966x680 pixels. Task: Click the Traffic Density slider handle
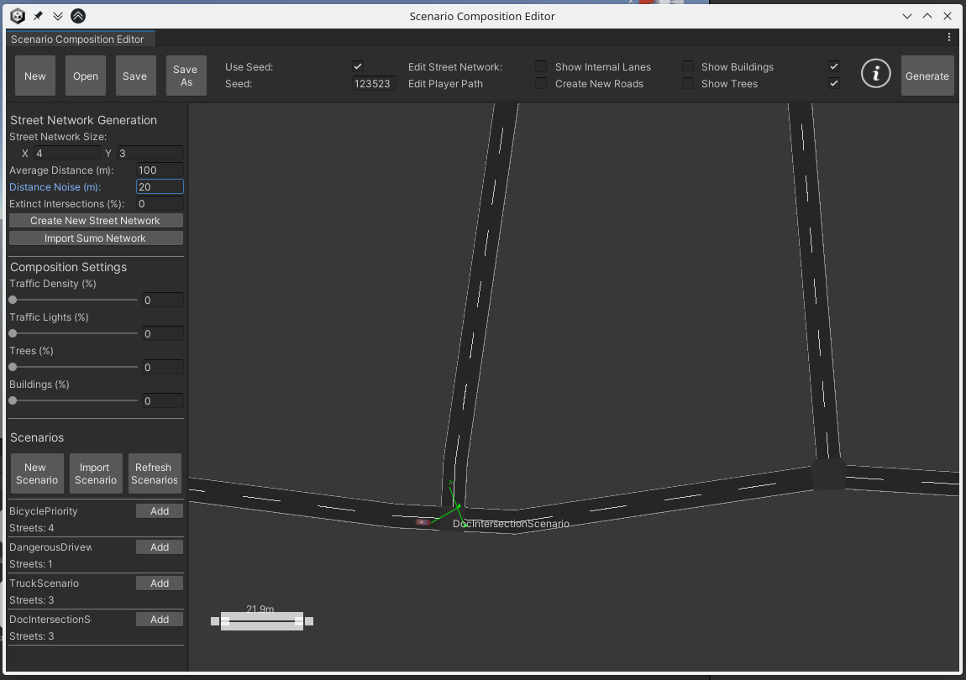coord(13,300)
